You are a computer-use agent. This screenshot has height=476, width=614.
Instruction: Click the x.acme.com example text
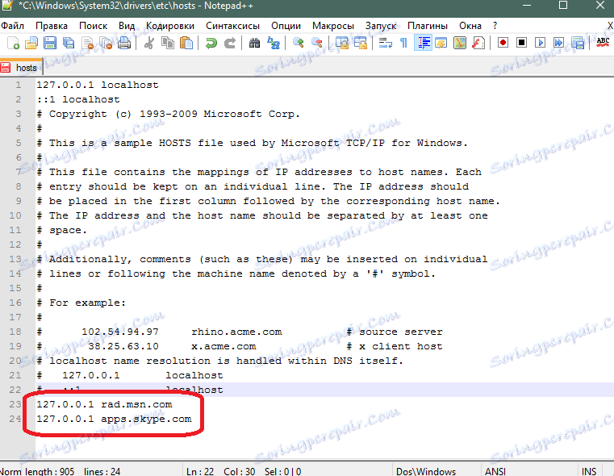223,346
